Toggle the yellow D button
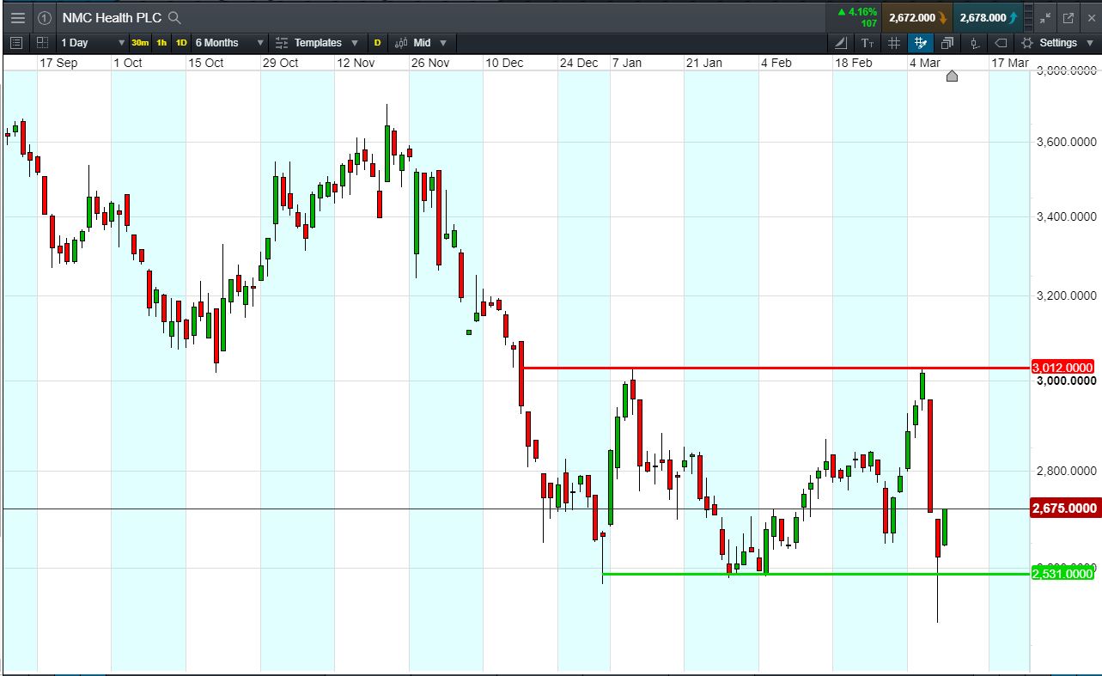Image resolution: width=1102 pixels, height=676 pixels. 377,43
